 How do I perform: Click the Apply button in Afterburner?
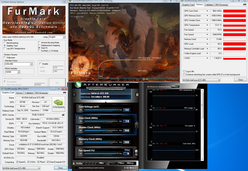coord(113,163)
